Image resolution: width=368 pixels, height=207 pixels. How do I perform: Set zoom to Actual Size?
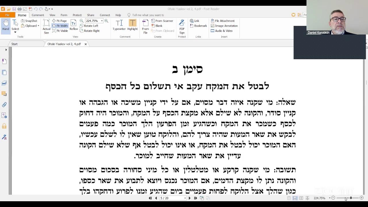[x=46, y=27]
